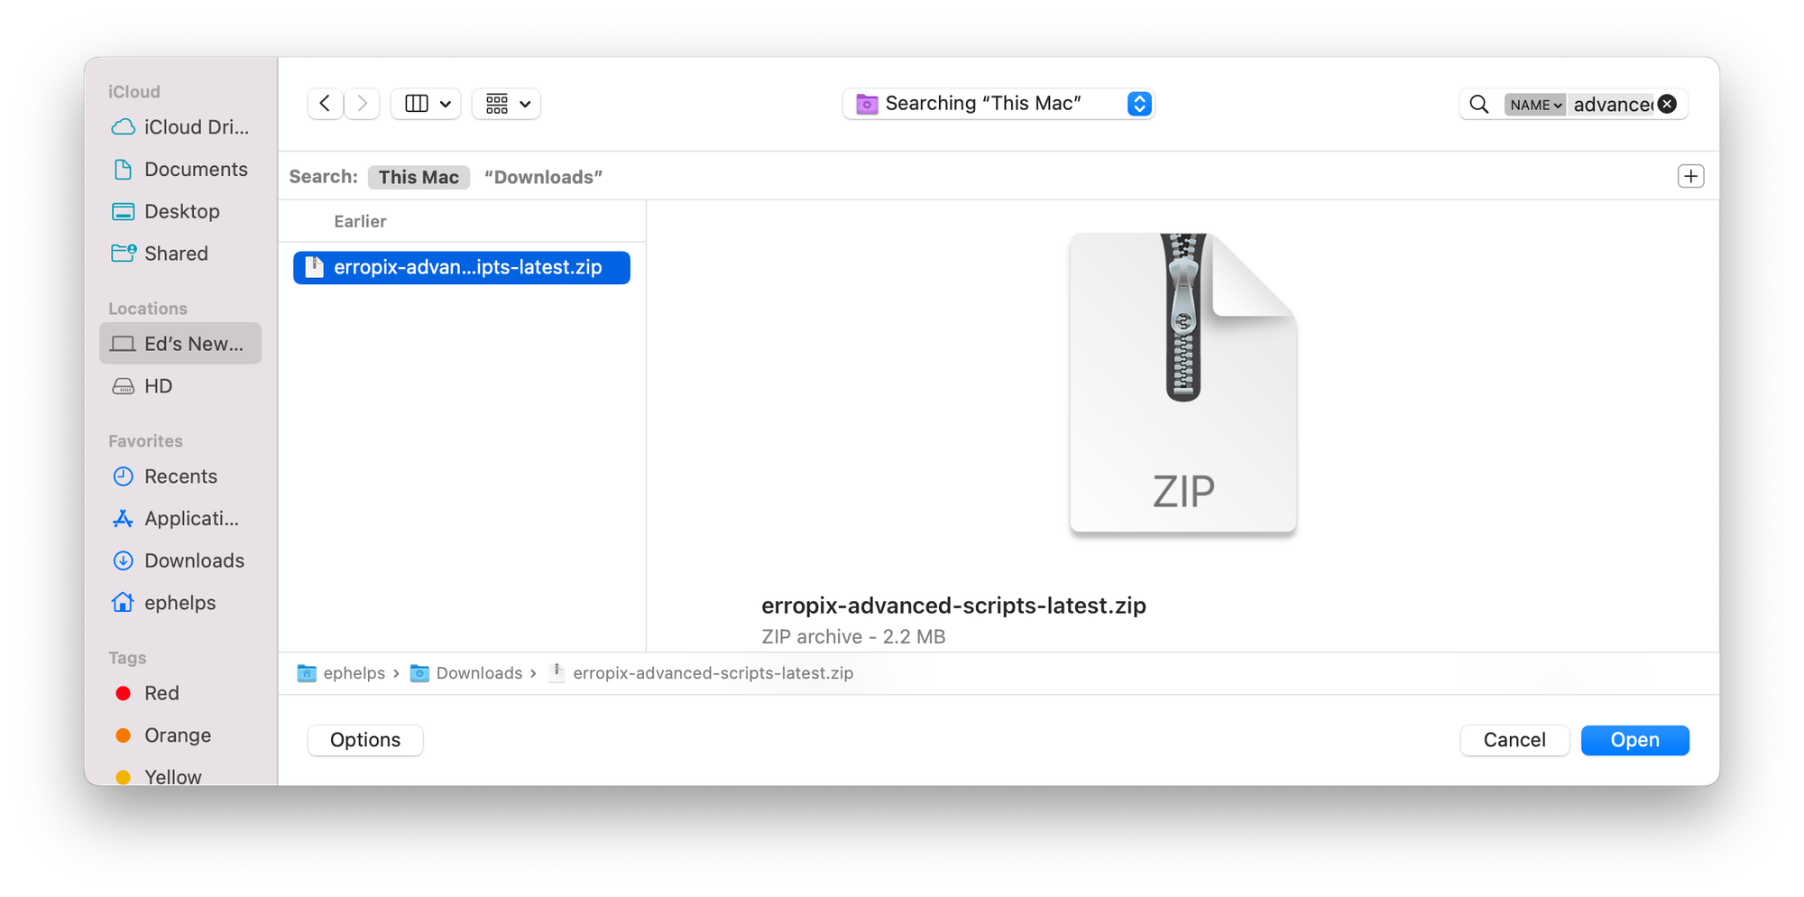
Task: Click the Options button
Action: pos(365,740)
